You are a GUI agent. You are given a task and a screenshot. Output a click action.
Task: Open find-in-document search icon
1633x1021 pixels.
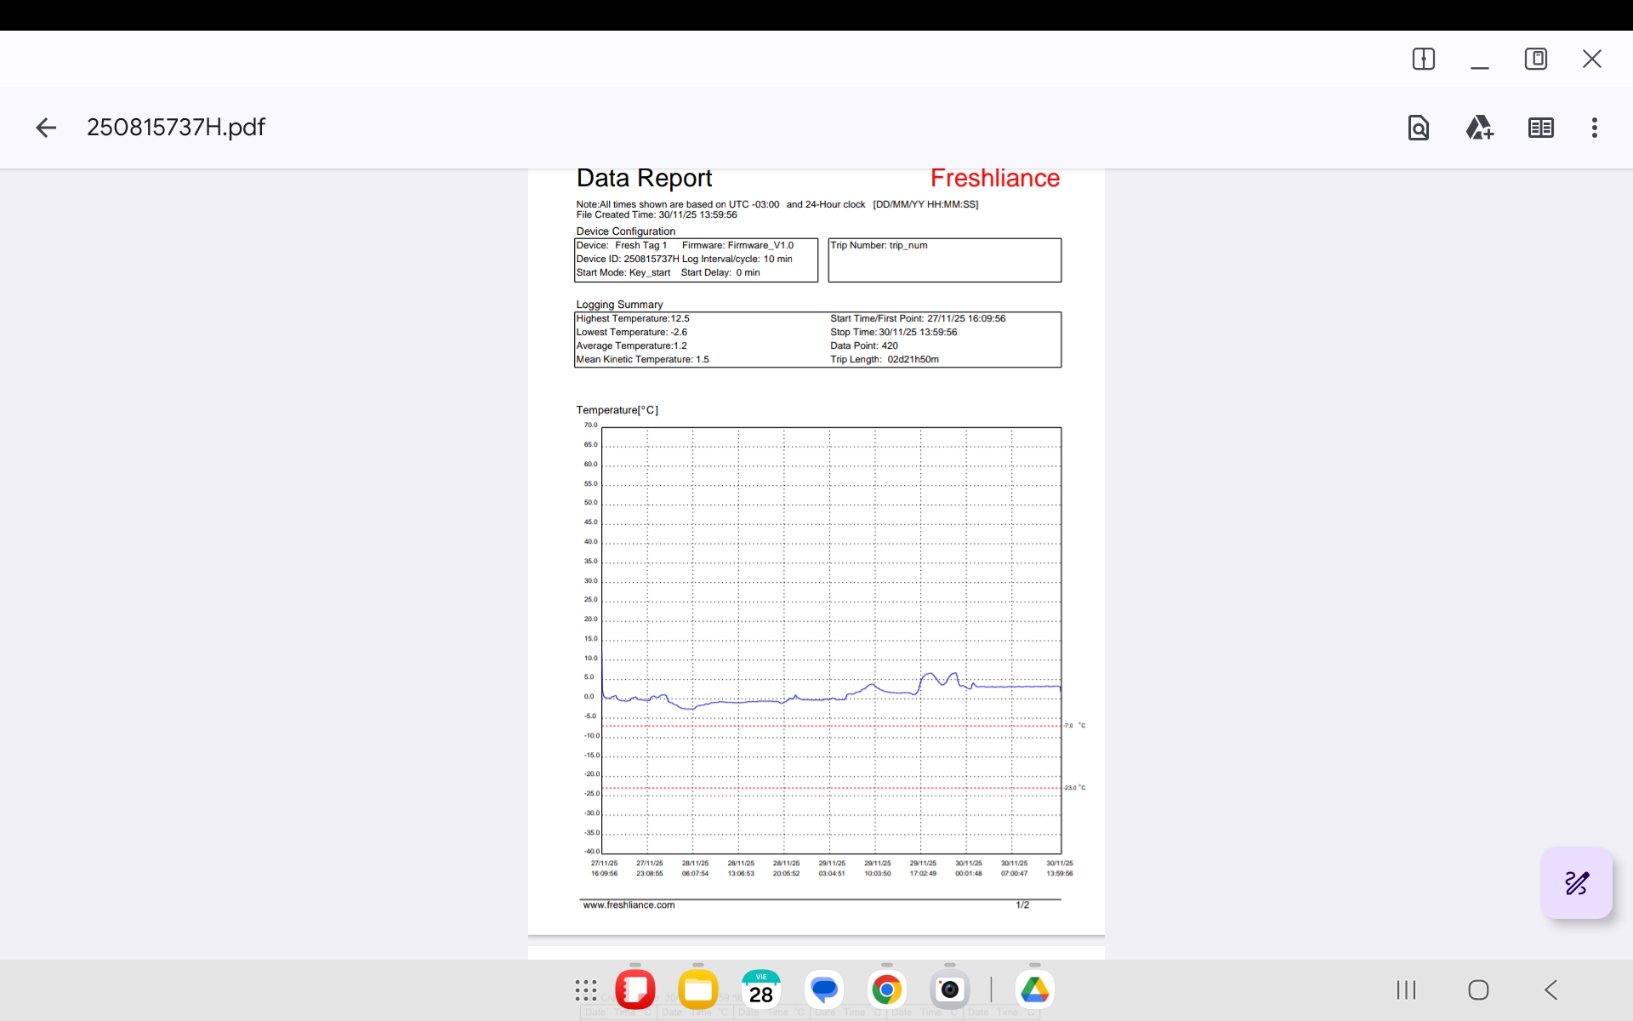1418,128
